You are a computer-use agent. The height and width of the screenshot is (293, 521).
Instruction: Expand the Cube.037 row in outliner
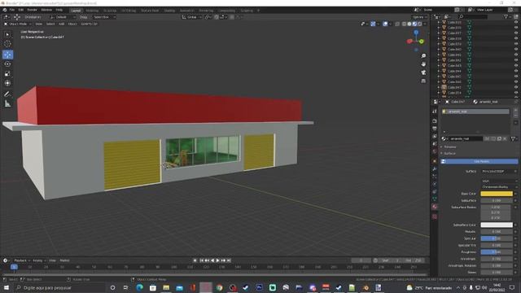pos(439,33)
